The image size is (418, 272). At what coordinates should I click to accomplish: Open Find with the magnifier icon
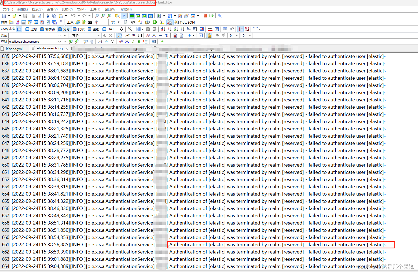click(x=97, y=16)
